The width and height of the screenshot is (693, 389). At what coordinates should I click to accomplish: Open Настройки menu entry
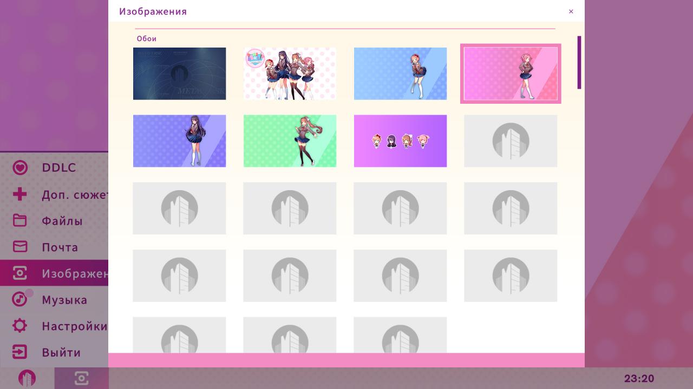coord(54,326)
